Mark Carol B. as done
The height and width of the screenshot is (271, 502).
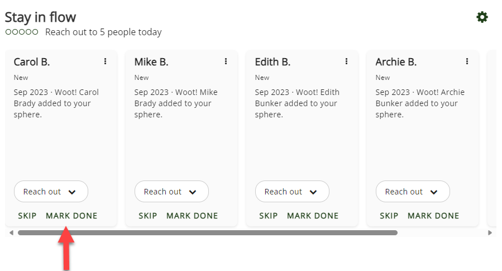(x=71, y=216)
